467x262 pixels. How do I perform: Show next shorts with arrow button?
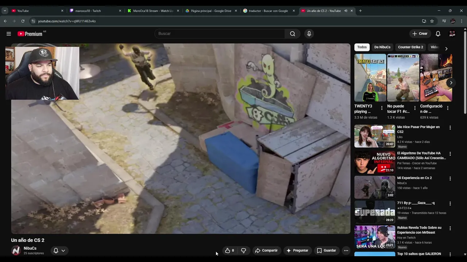451,83
